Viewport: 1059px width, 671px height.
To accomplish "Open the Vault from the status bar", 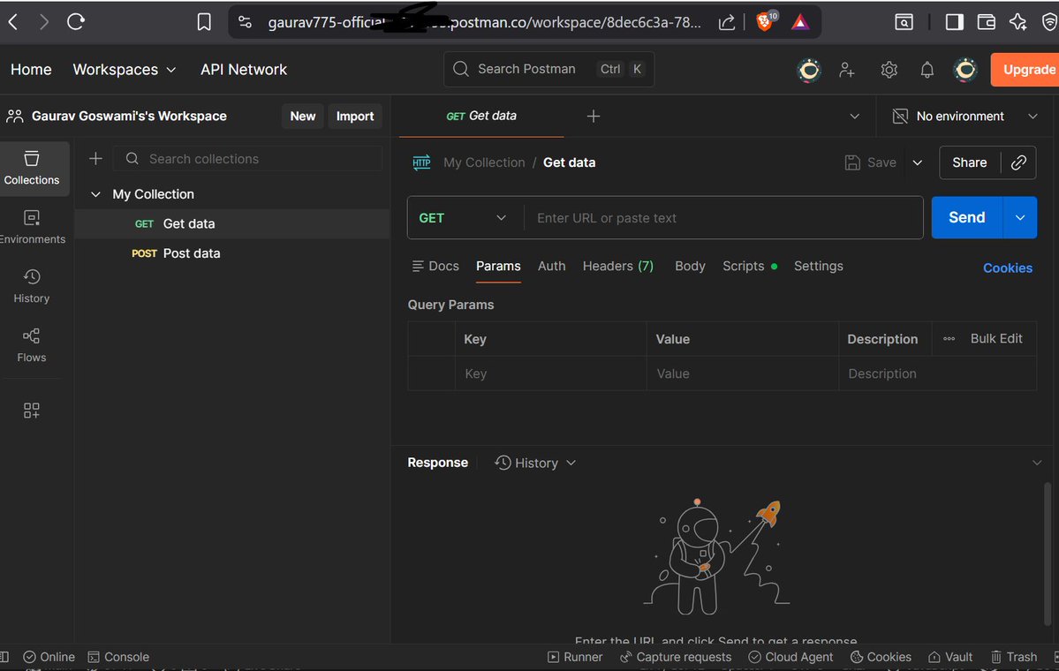I will (949, 657).
